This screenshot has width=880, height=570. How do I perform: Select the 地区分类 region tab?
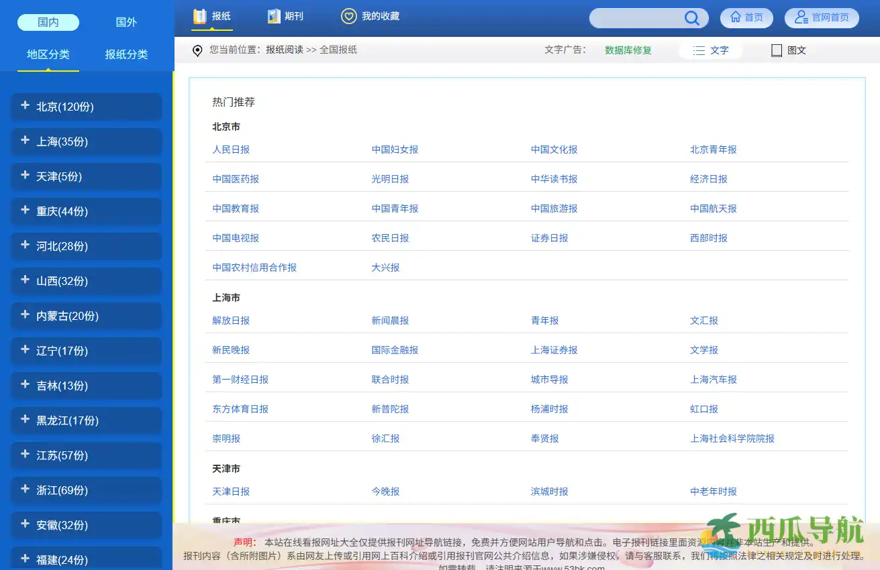coord(48,54)
